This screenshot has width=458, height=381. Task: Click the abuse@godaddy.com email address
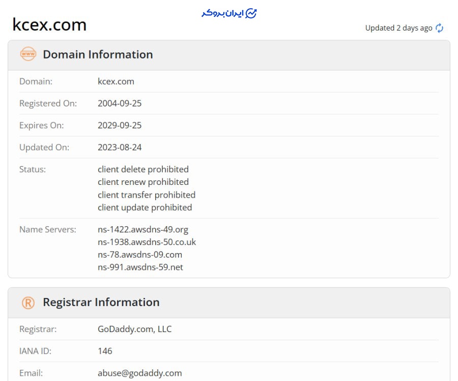click(x=139, y=373)
